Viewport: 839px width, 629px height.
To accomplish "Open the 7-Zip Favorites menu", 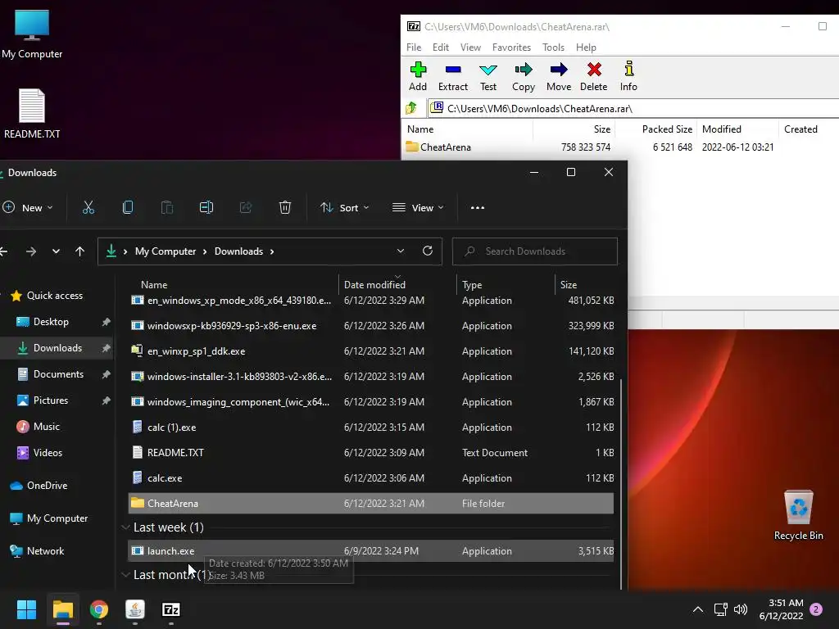I will 511,47.
